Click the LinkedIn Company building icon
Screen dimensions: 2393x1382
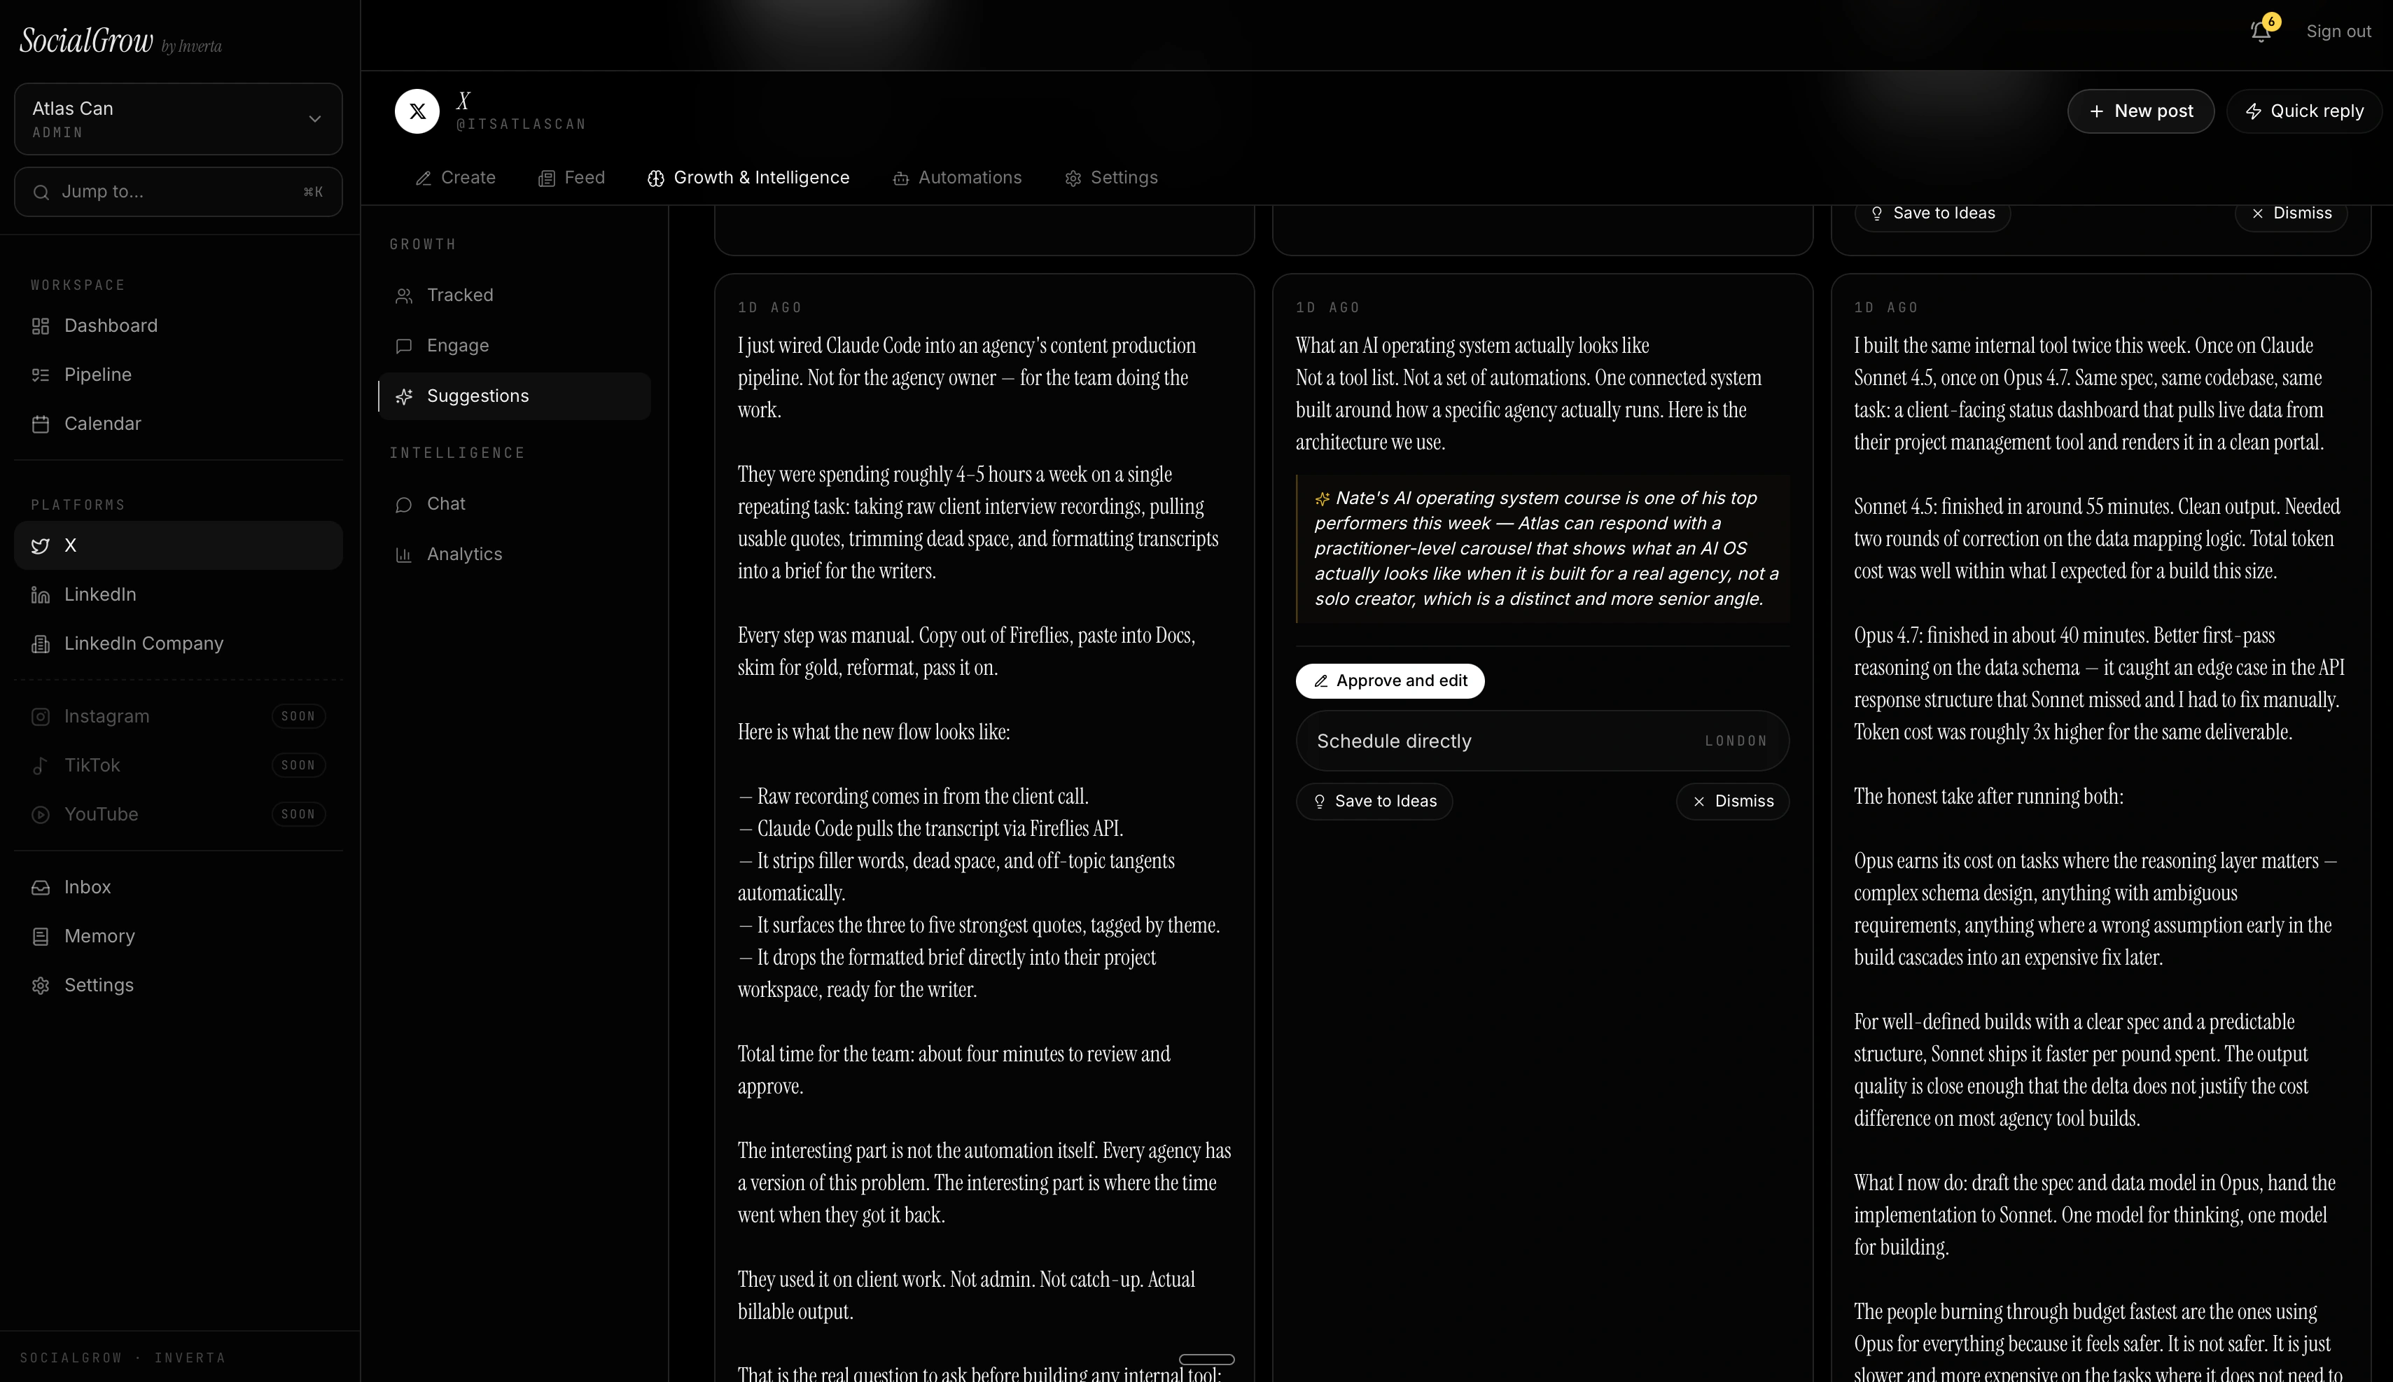[40, 645]
